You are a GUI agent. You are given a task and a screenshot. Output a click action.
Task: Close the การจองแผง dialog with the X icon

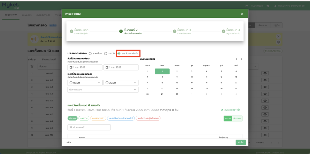(x=242, y=14)
